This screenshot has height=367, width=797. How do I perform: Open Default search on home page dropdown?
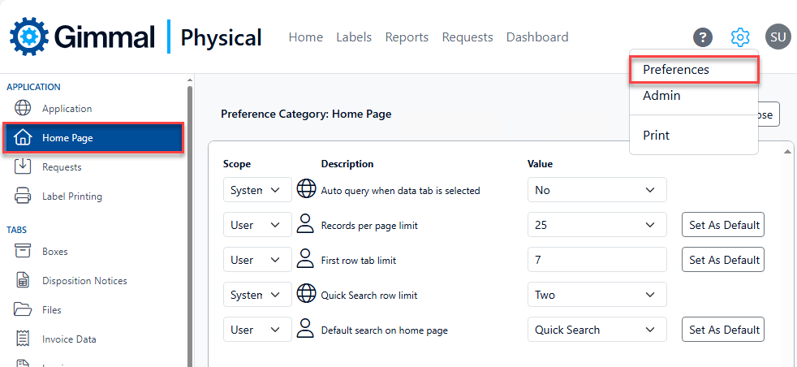[597, 330]
